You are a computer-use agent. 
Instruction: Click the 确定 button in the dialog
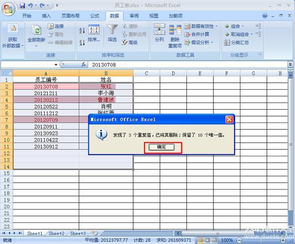pos(161,147)
